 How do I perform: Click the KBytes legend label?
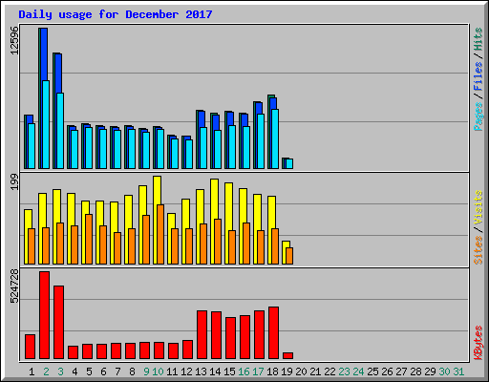(x=478, y=343)
